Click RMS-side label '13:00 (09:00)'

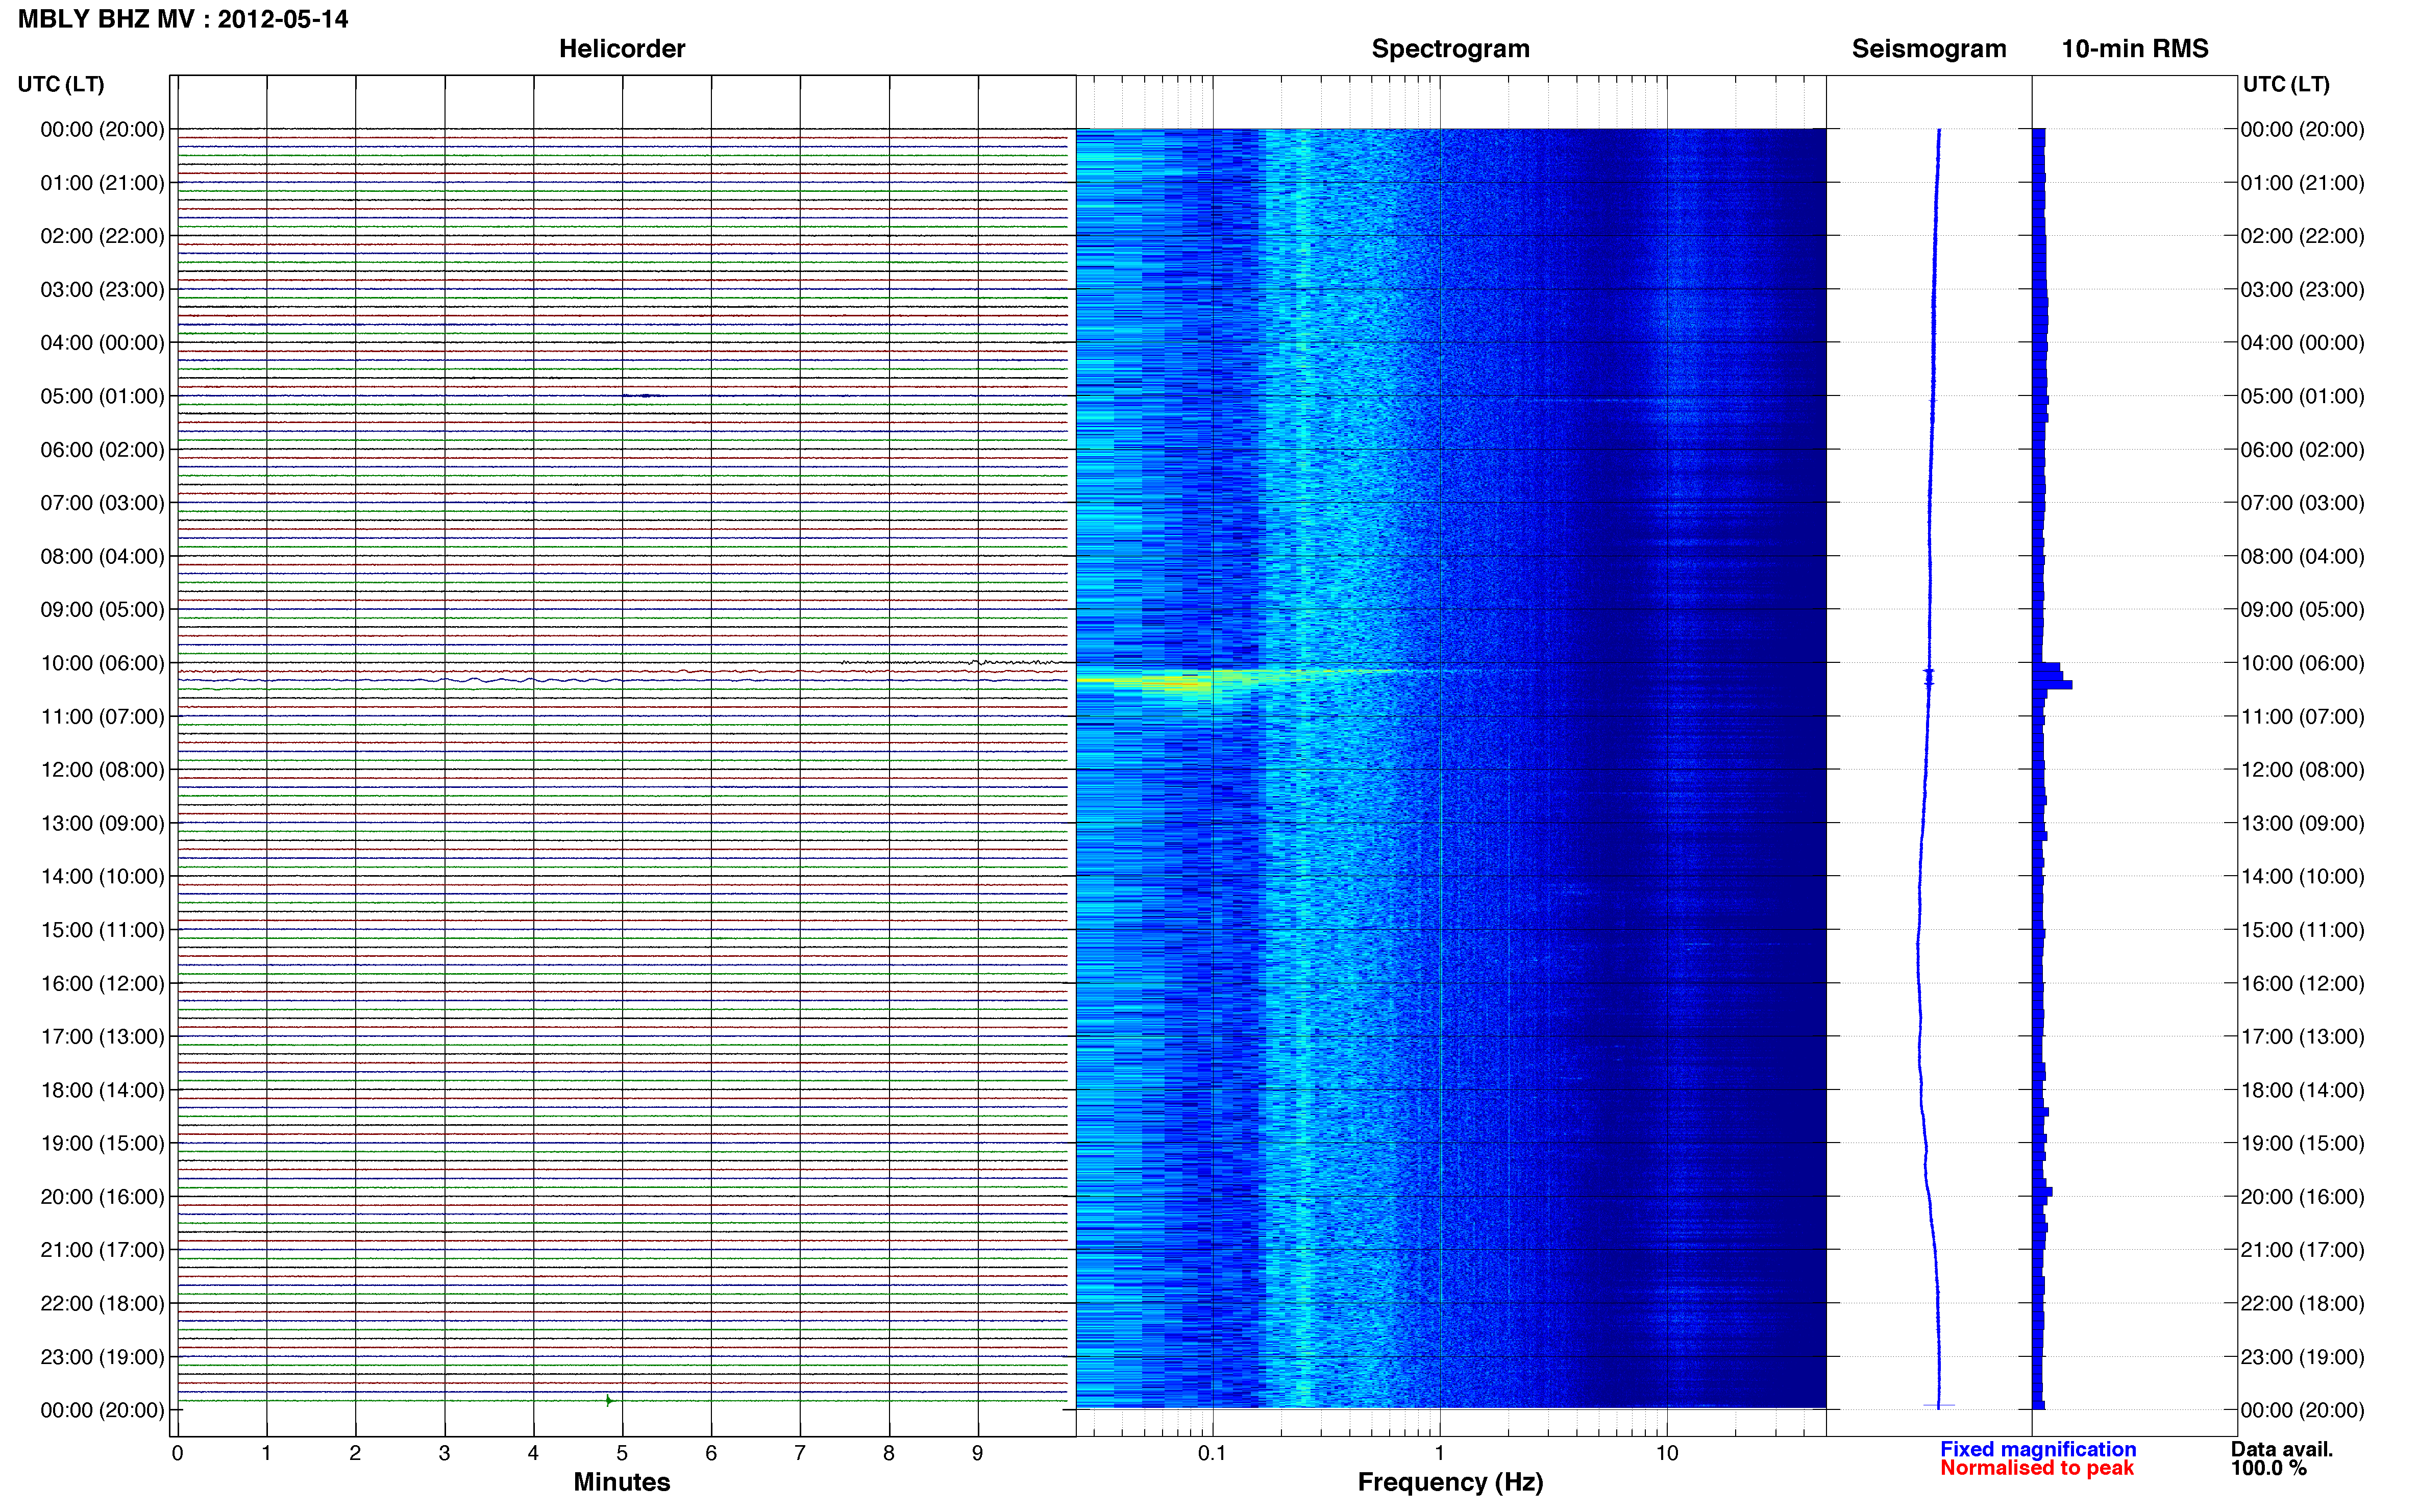(2303, 823)
